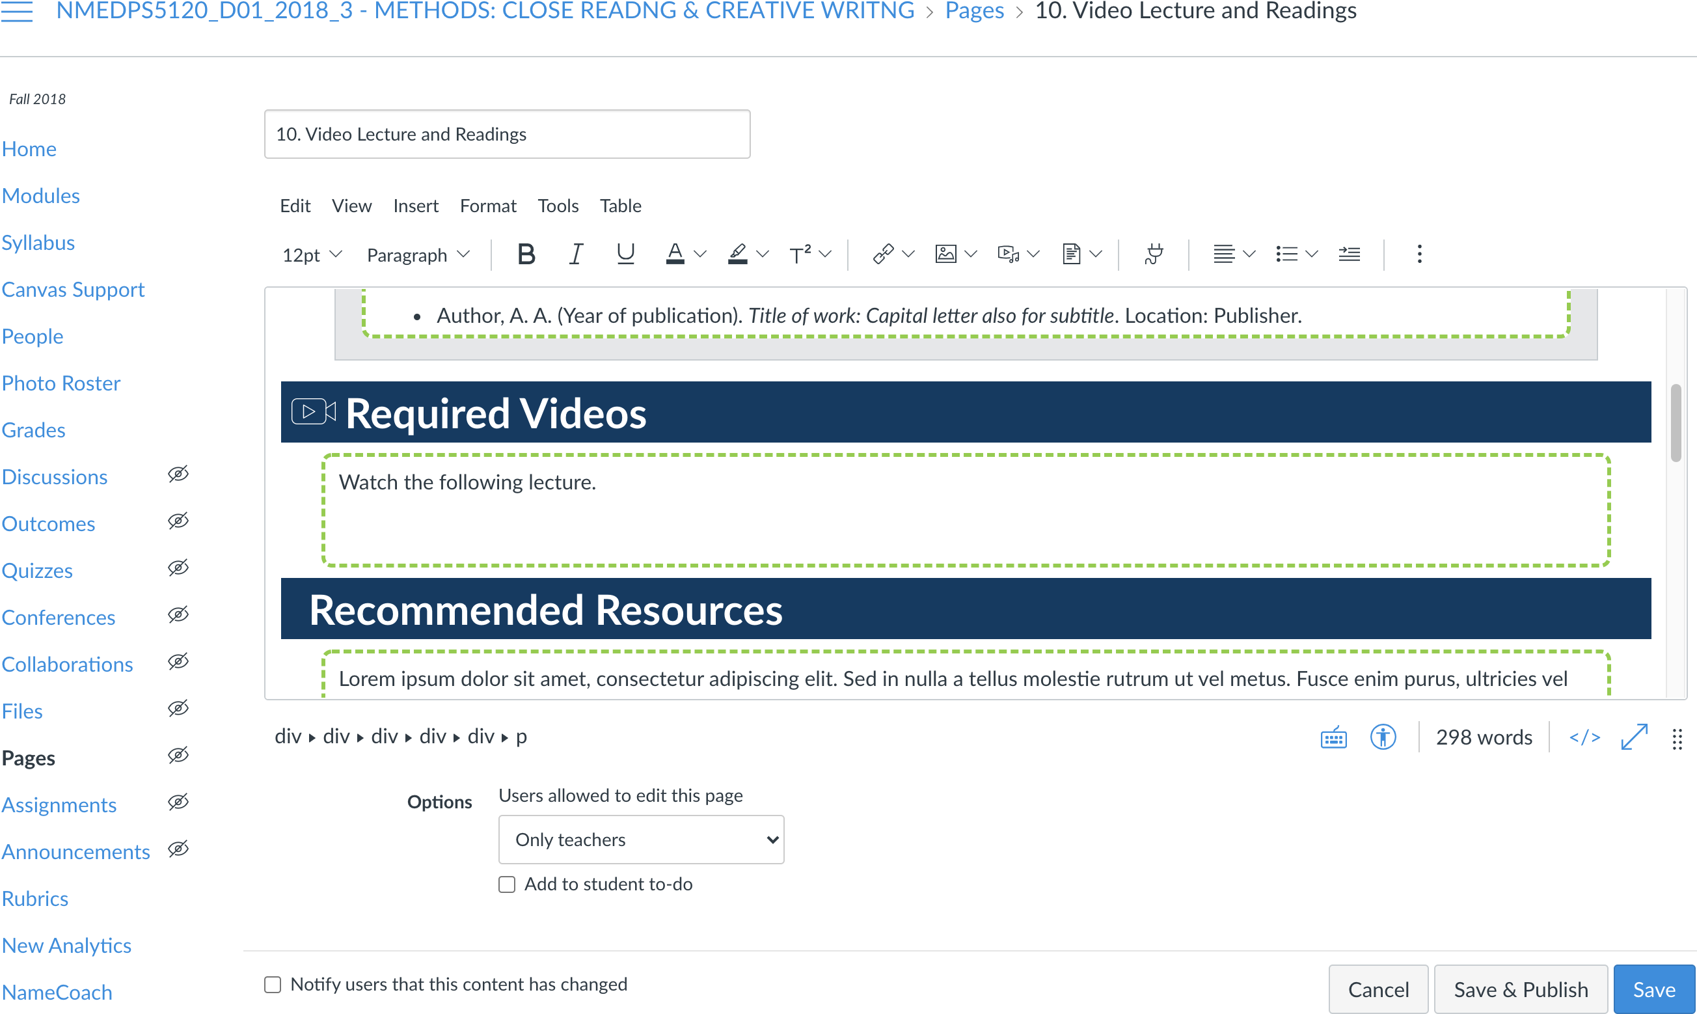The height and width of the screenshot is (1014, 1697).
Task: Toggle visibility eye next to Collaborations
Action: coord(178,661)
